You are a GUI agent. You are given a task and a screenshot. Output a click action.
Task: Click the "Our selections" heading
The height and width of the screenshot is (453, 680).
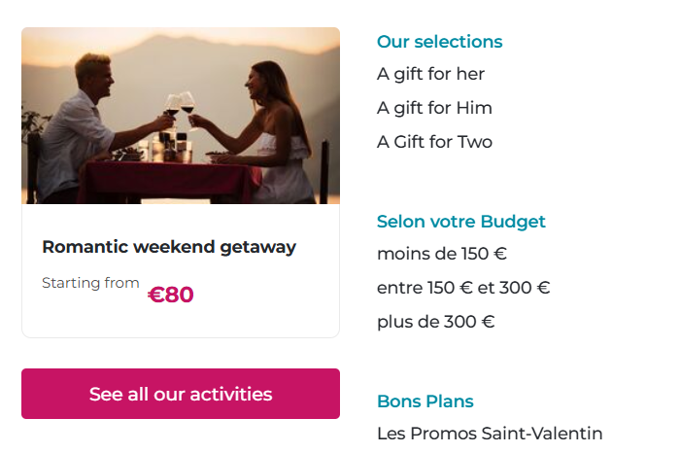pos(439,42)
